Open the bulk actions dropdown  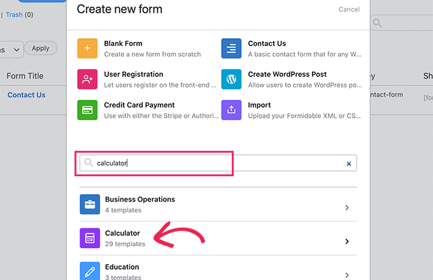[13, 49]
